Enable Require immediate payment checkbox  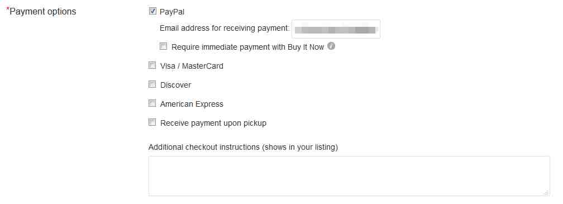pyautogui.click(x=163, y=46)
